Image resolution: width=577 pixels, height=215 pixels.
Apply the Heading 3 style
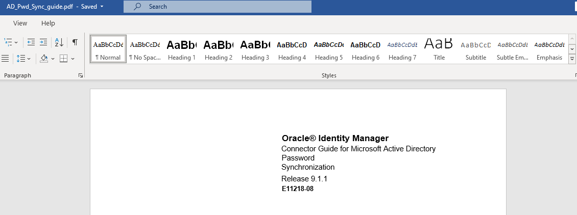tap(255, 49)
